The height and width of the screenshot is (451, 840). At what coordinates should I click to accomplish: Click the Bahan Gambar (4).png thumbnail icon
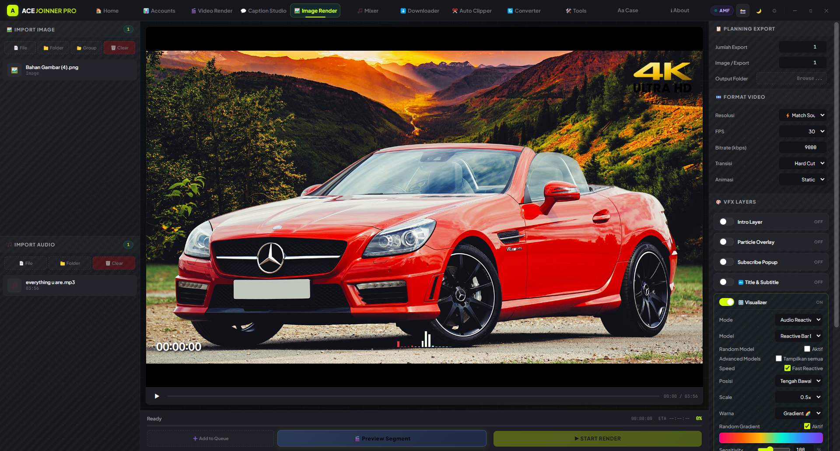[14, 70]
